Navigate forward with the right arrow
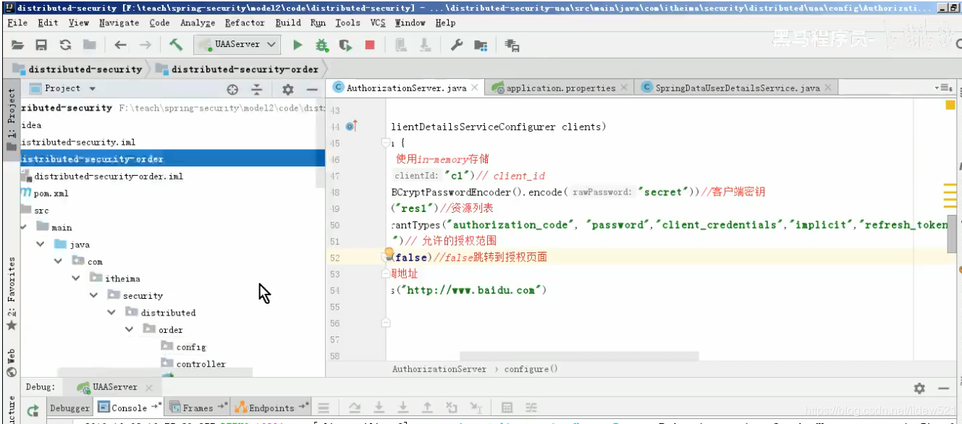Image resolution: width=962 pixels, height=424 pixels. coord(145,45)
